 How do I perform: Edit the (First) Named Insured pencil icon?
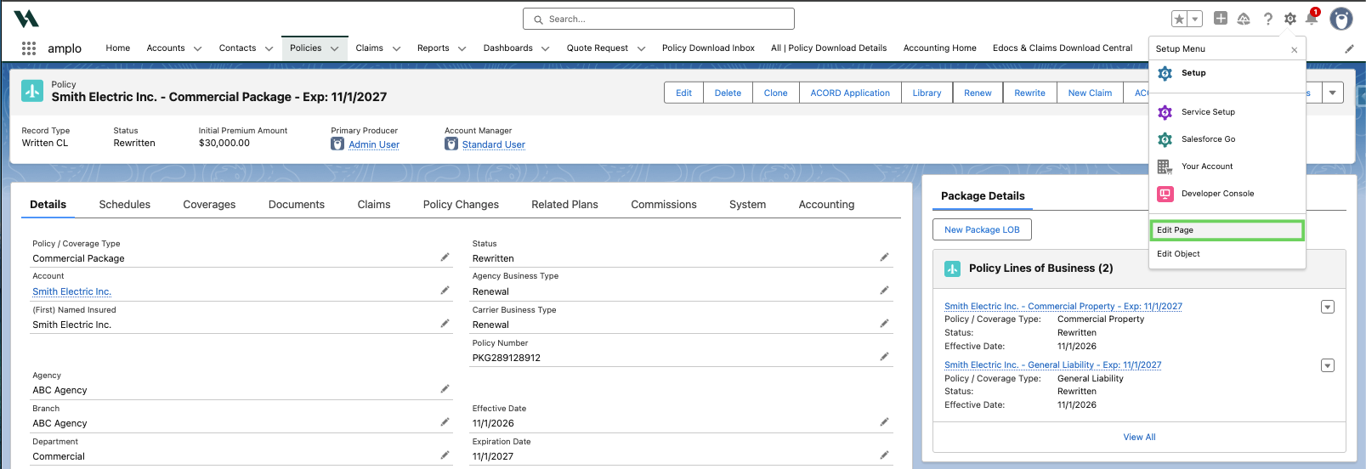(x=445, y=323)
